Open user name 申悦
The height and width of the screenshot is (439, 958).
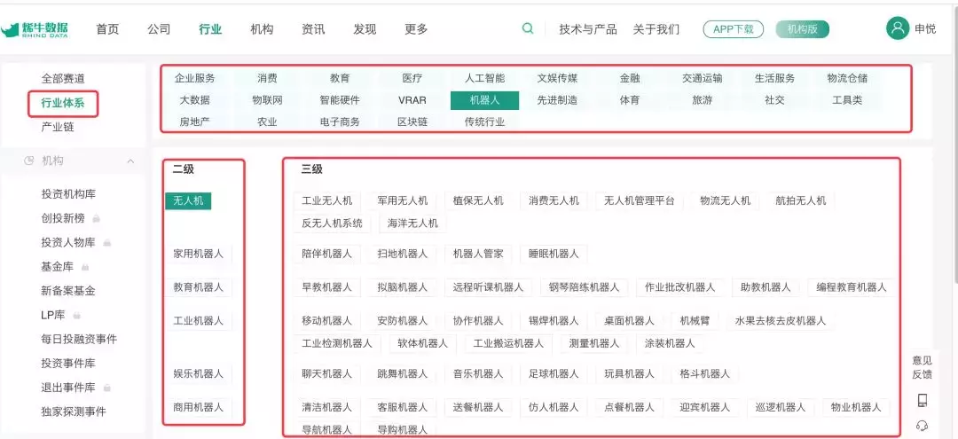(925, 28)
